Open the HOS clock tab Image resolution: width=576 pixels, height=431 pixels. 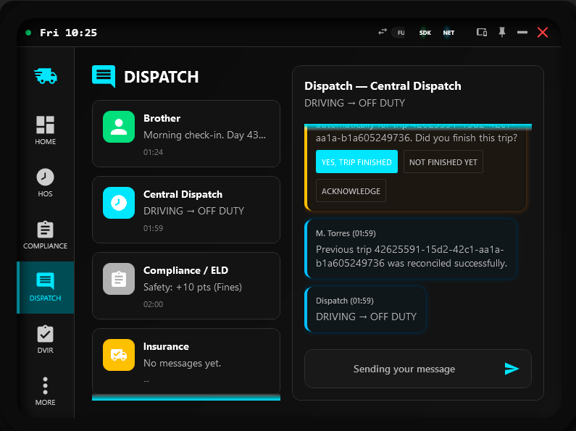45,183
